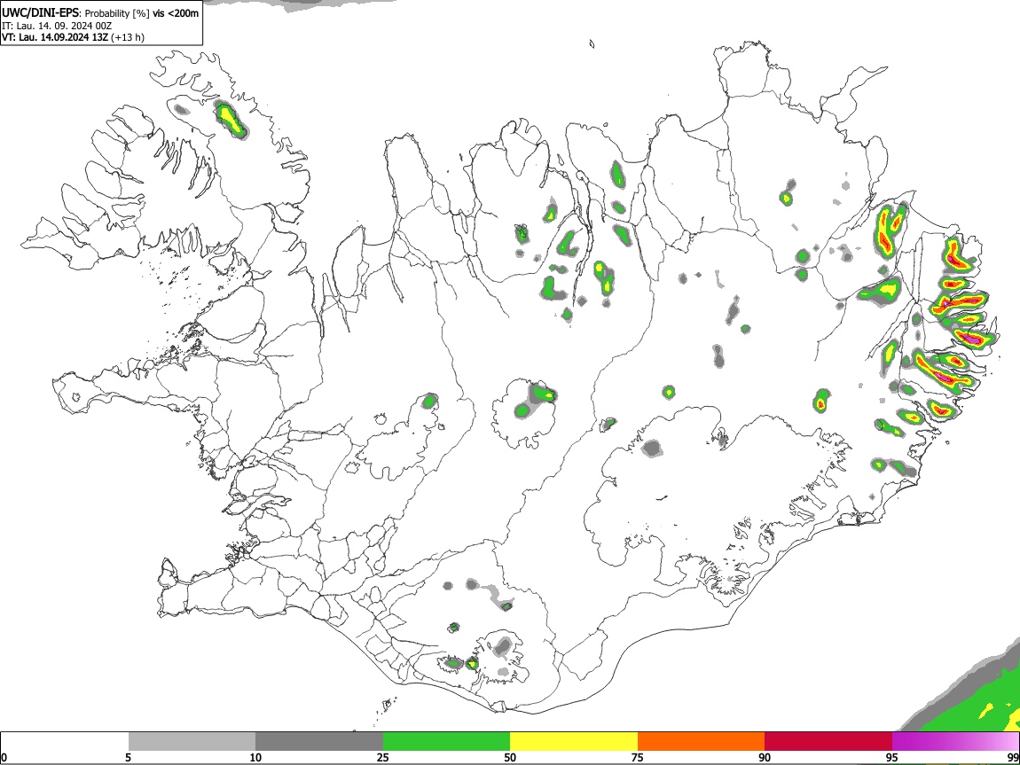Click the red 90-95% legend swatch
Image resolution: width=1020 pixels, height=765 pixels.
828,741
